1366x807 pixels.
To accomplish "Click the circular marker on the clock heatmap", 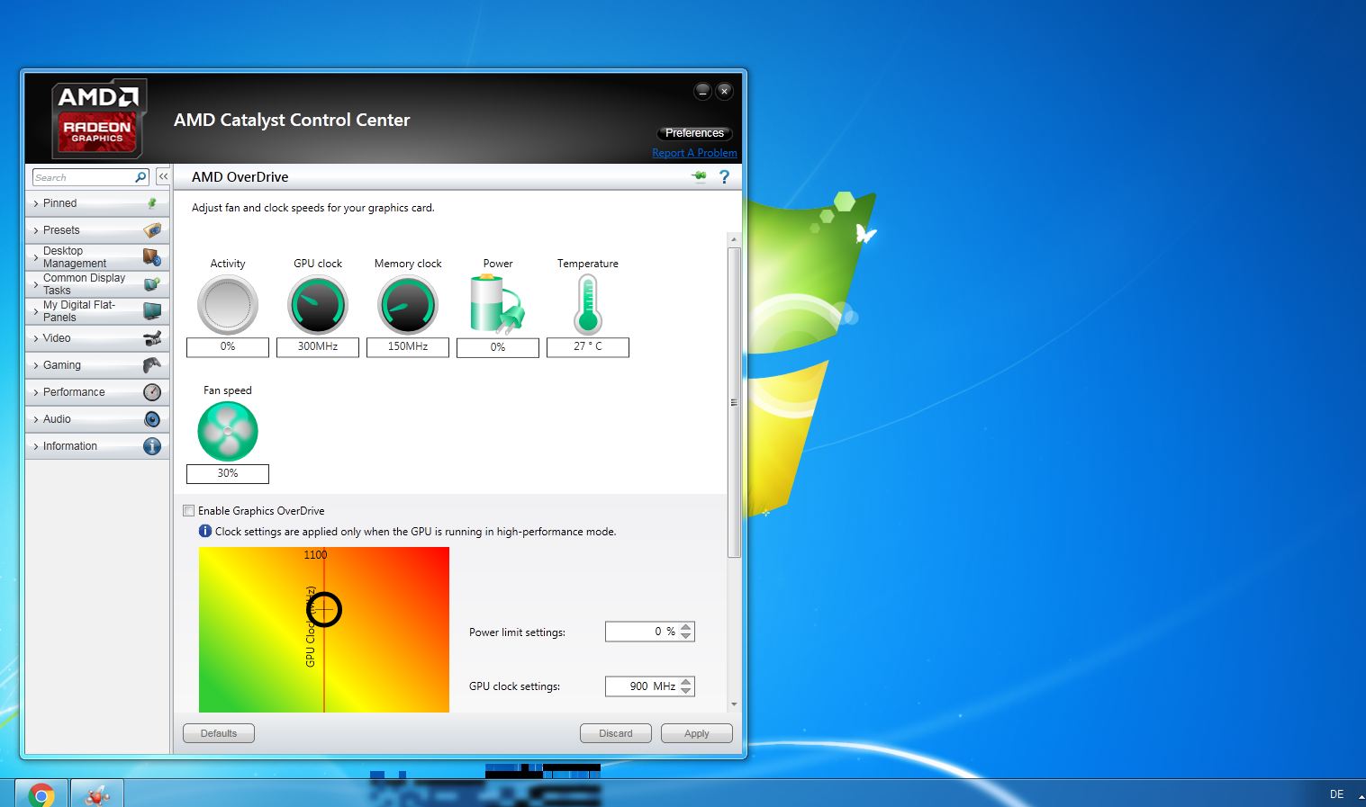I will pos(324,609).
